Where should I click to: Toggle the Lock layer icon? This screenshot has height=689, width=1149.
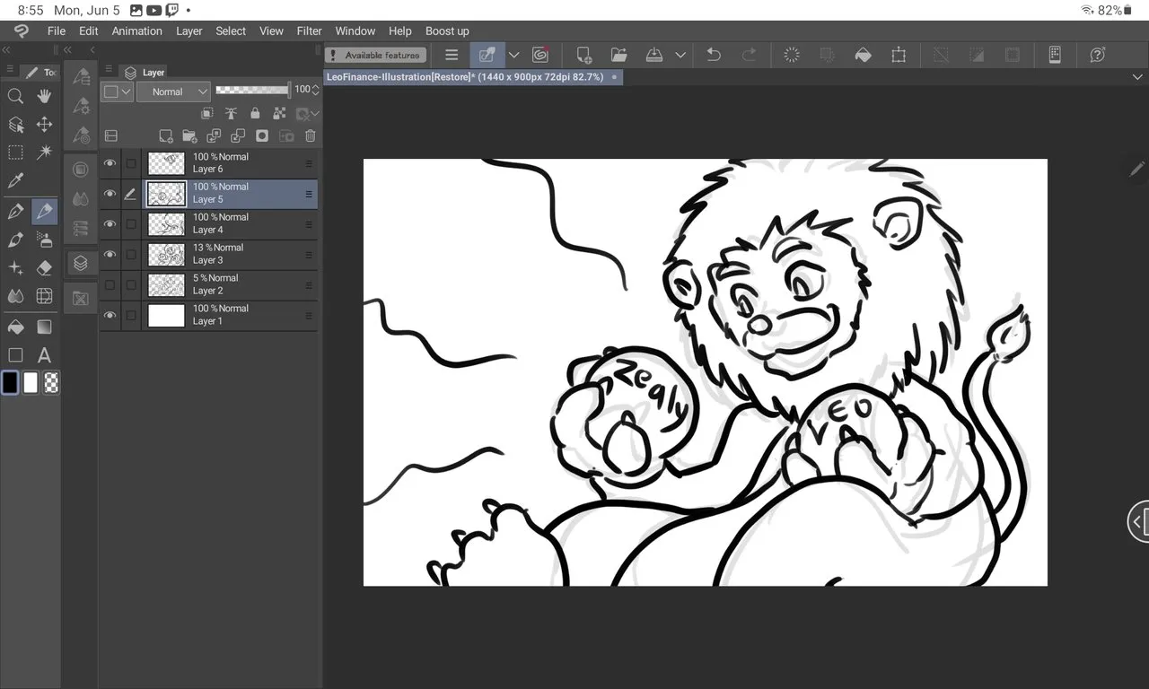[x=255, y=114]
